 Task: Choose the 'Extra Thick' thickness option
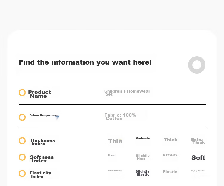(x=198, y=141)
